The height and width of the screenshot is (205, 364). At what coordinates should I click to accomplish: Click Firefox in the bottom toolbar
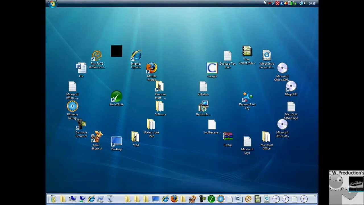coord(174,199)
